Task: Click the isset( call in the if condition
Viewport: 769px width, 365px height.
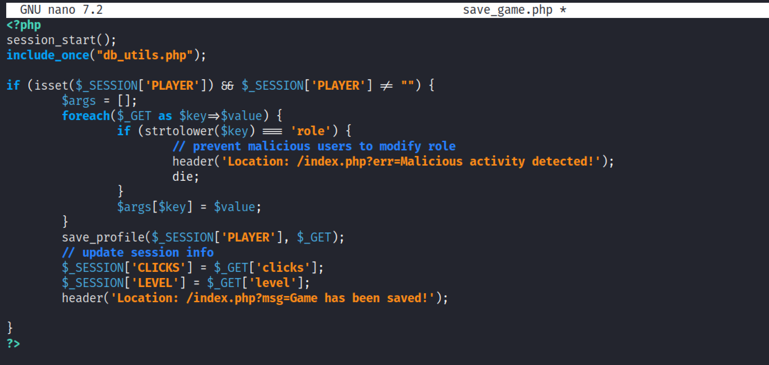Action: tap(55, 86)
